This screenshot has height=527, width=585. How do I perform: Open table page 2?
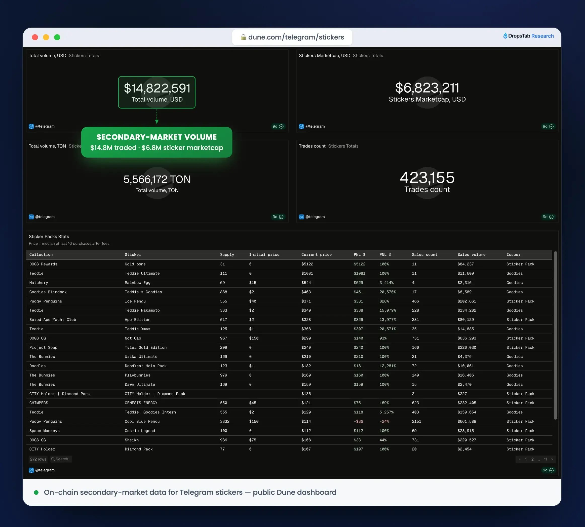pyautogui.click(x=532, y=459)
